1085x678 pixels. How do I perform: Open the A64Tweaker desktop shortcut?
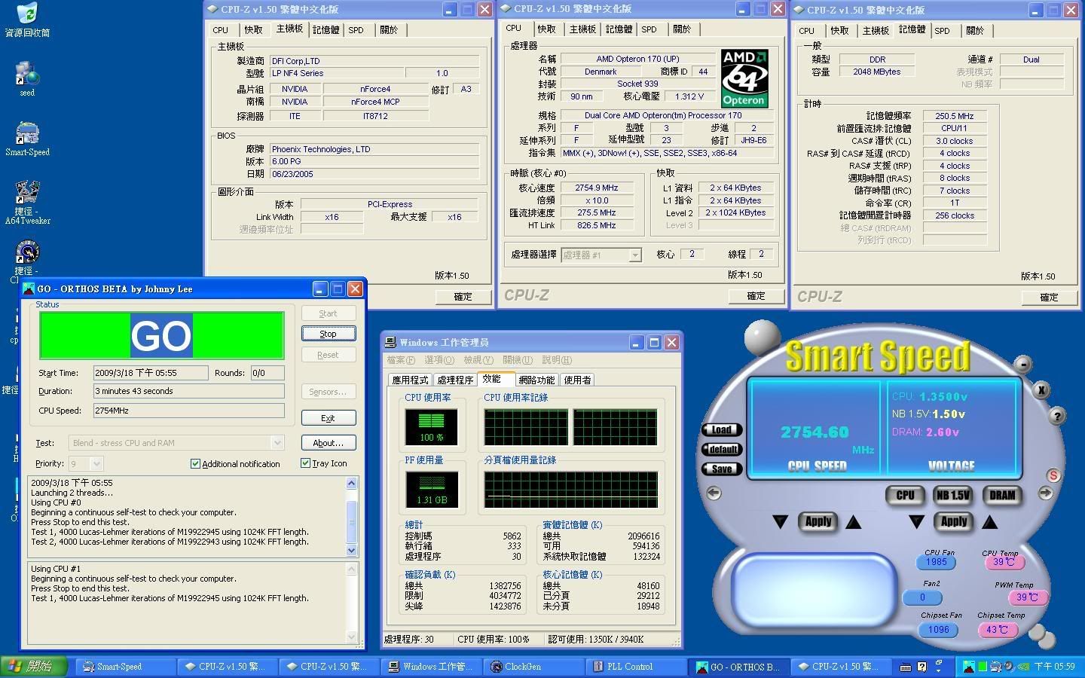(x=27, y=203)
